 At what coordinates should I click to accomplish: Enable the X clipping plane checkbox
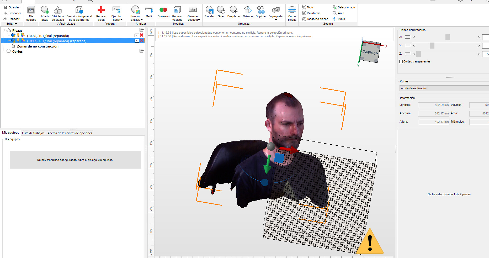pyautogui.click(x=408, y=37)
